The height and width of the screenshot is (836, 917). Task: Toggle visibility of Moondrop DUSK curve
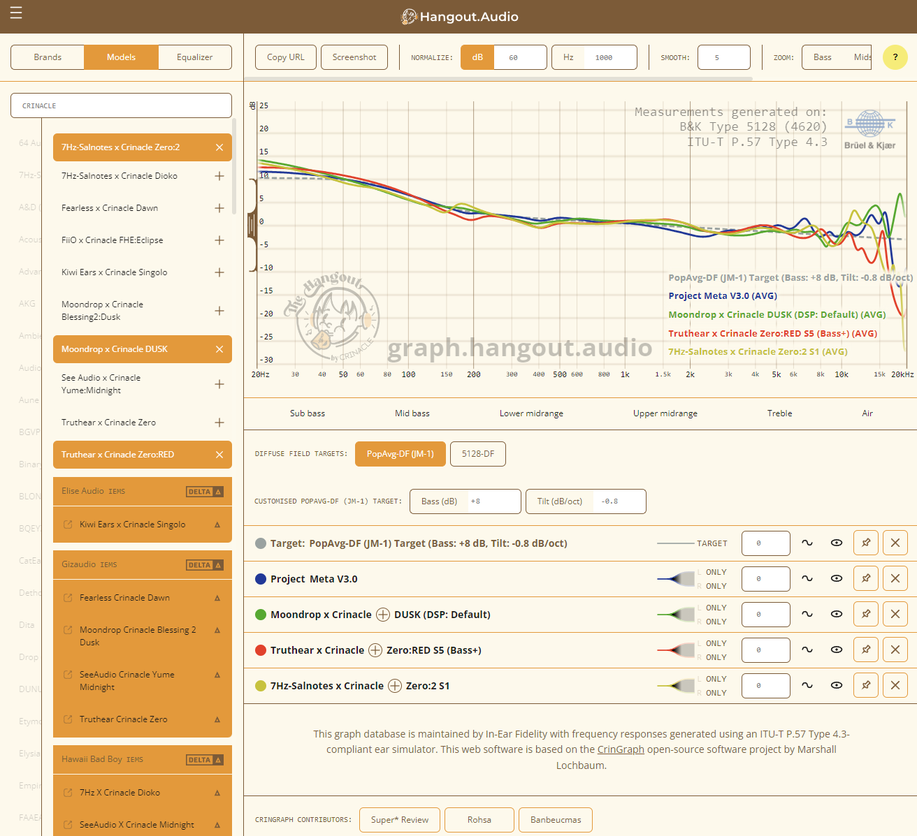(x=837, y=614)
